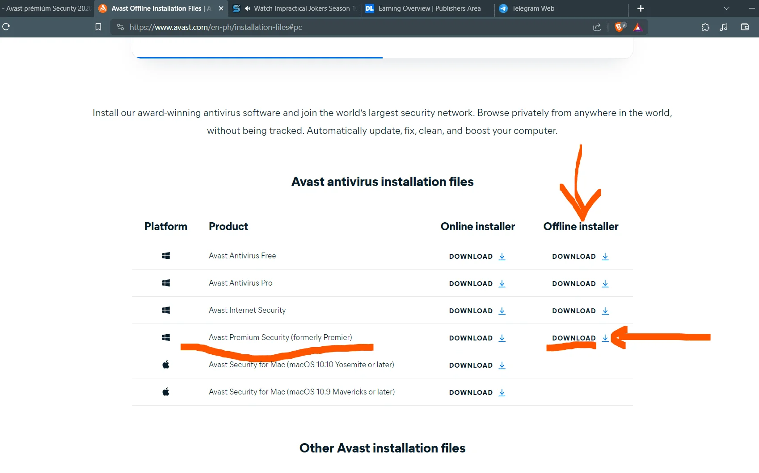This screenshot has height=473, width=759.
Task: Open the share page icon
Action: tap(597, 27)
